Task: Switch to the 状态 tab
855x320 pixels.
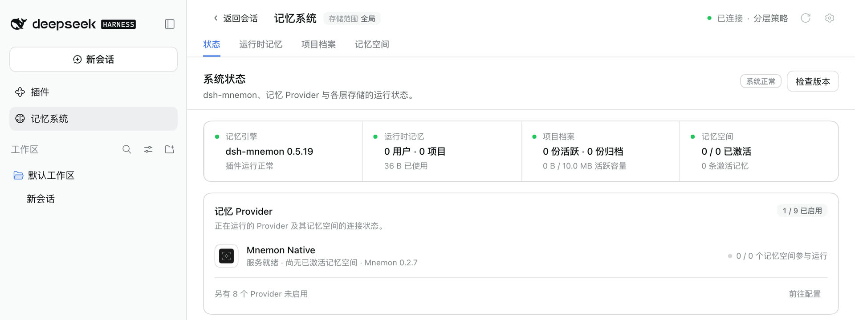Action: 212,44
